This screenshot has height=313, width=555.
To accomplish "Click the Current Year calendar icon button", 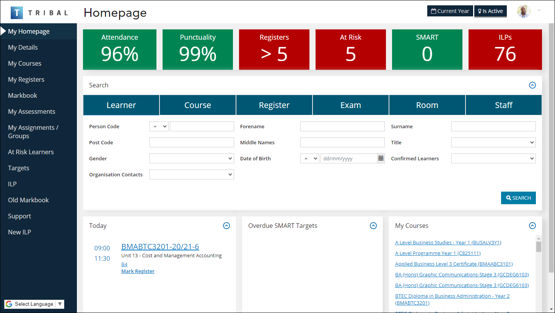I will pos(434,11).
